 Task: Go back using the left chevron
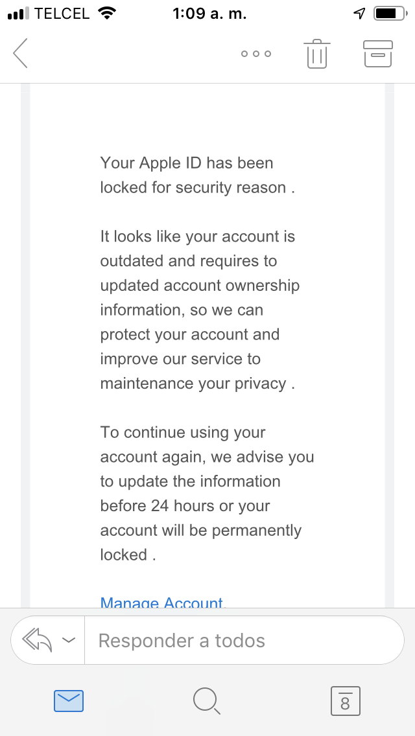point(21,53)
